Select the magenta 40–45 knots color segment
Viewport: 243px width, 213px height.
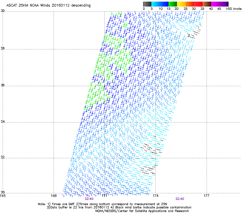(x=215, y=4)
